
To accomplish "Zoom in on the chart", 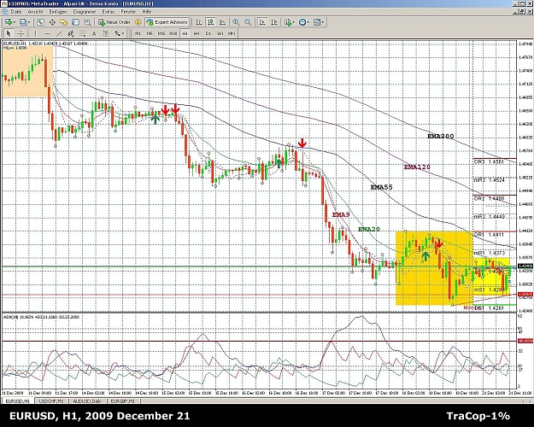I will point(236,22).
